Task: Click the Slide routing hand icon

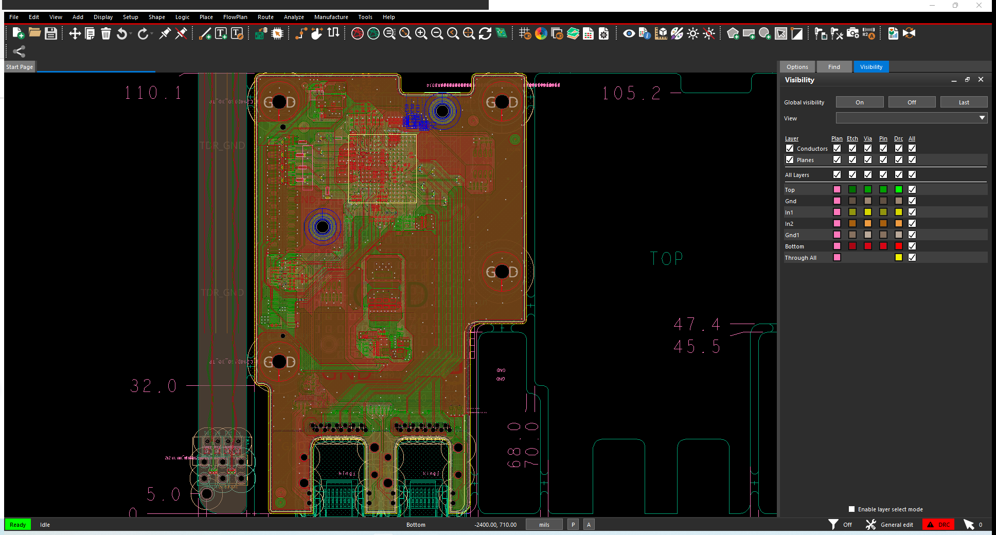Action: pyautogui.click(x=317, y=33)
